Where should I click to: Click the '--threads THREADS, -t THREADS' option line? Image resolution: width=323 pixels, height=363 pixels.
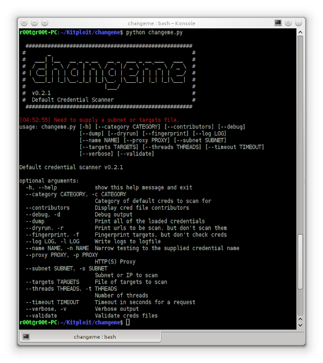tap(71, 289)
